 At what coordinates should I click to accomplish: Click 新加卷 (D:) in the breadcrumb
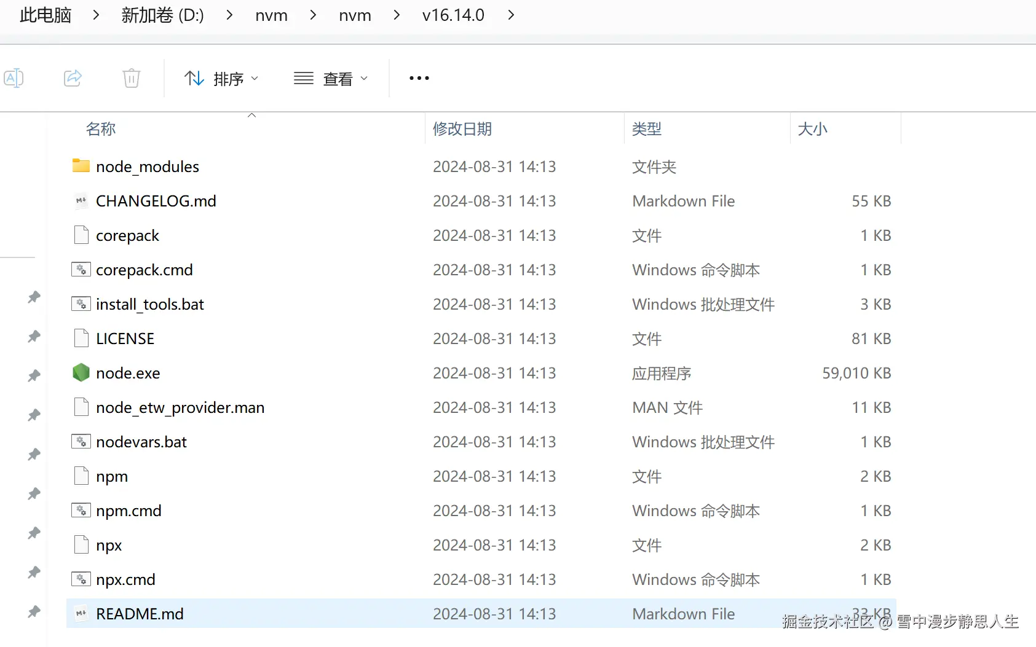[163, 15]
